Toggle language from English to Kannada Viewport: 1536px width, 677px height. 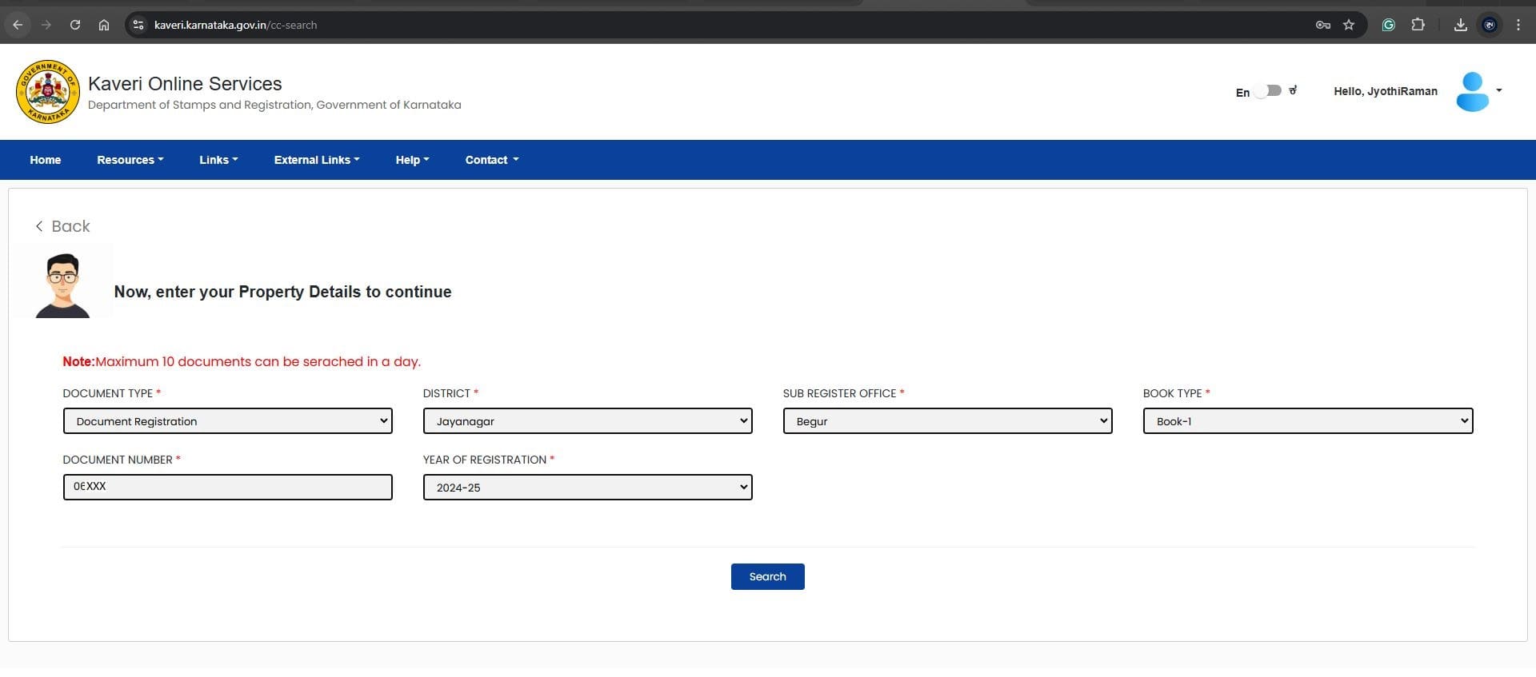[x=1268, y=91]
